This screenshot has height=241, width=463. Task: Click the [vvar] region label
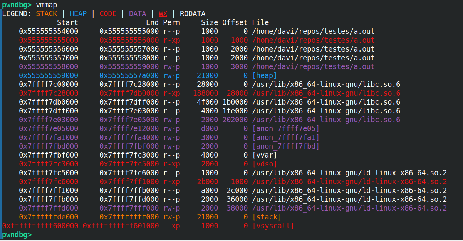point(264,155)
